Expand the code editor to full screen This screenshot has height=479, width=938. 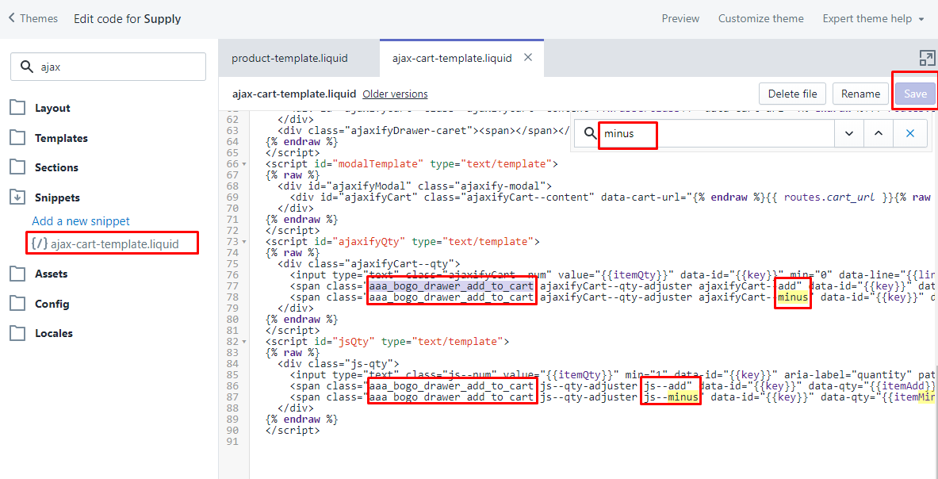pyautogui.click(x=927, y=58)
